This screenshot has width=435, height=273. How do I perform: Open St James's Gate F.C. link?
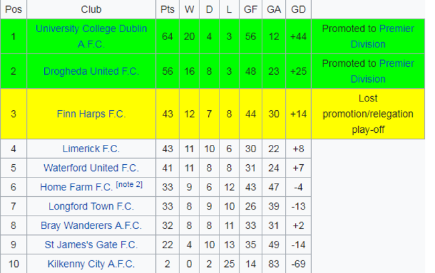(91, 245)
